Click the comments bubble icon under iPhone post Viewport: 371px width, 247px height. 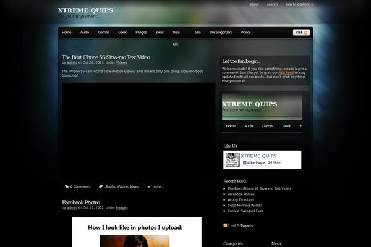(67, 186)
